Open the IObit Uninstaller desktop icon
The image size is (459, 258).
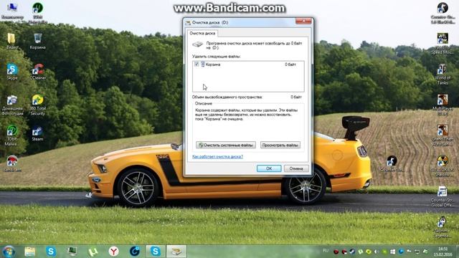(38, 12)
